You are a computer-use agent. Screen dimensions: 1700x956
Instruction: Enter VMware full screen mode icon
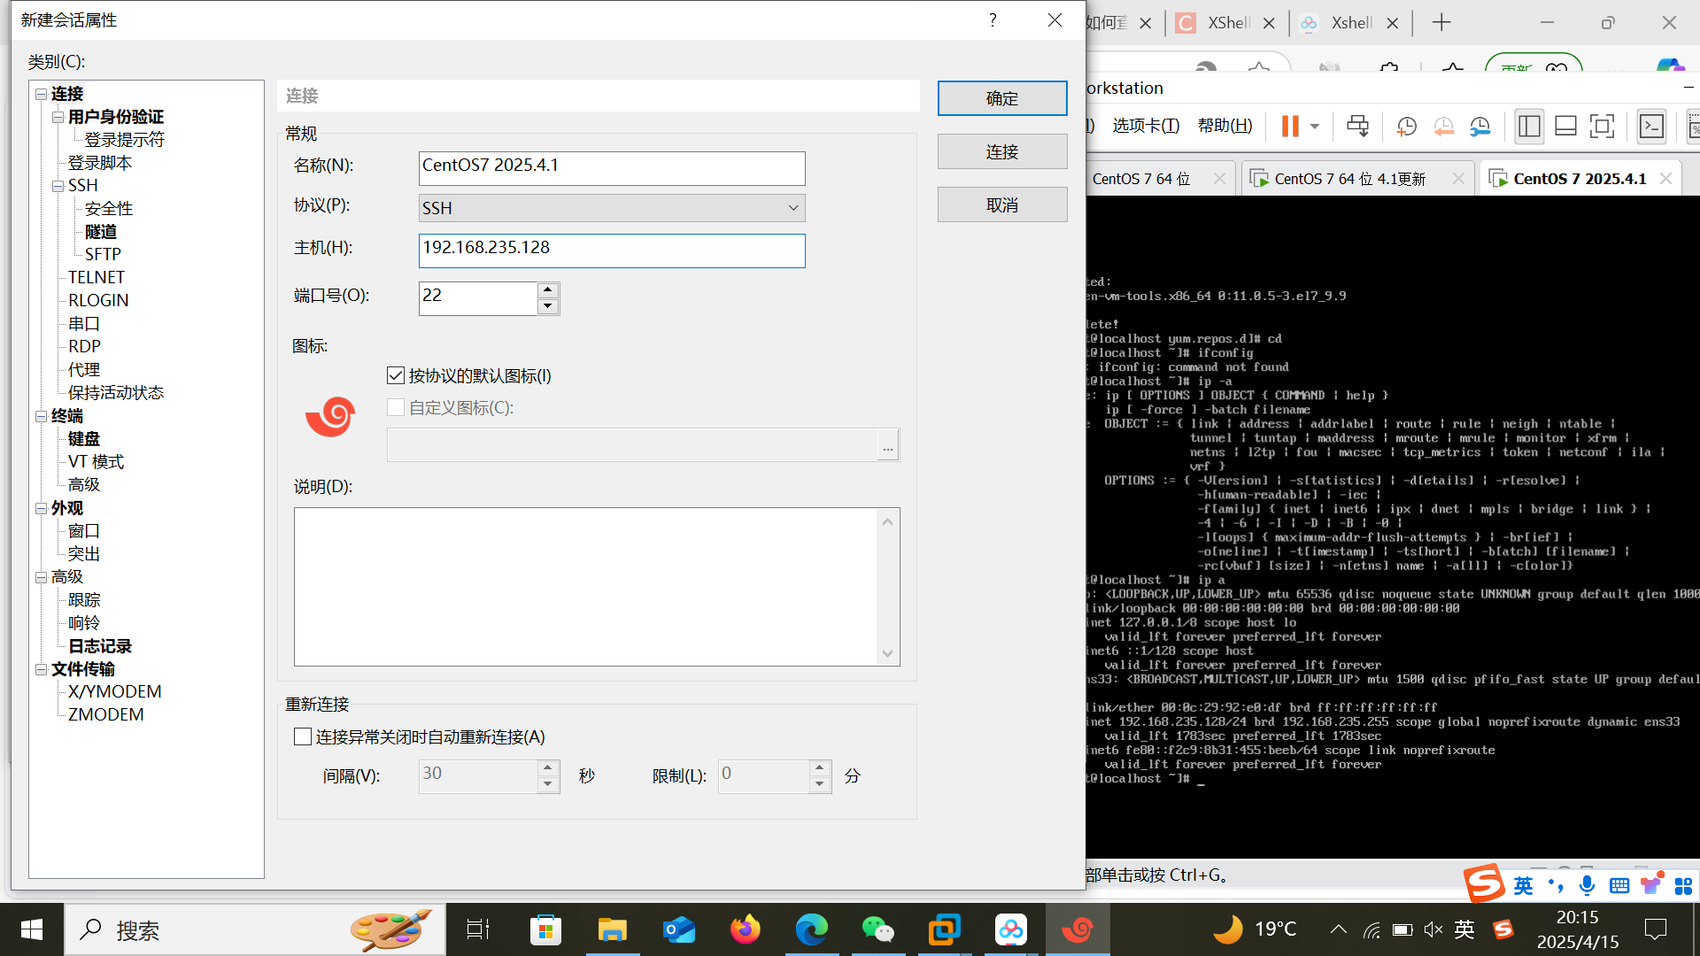point(1602,126)
